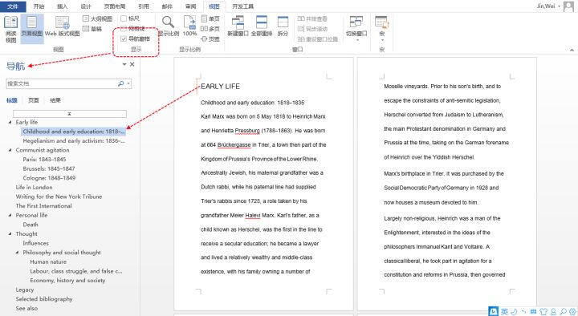The image size is (578, 316).
Task: Close the navigation pane
Action: [132, 64]
